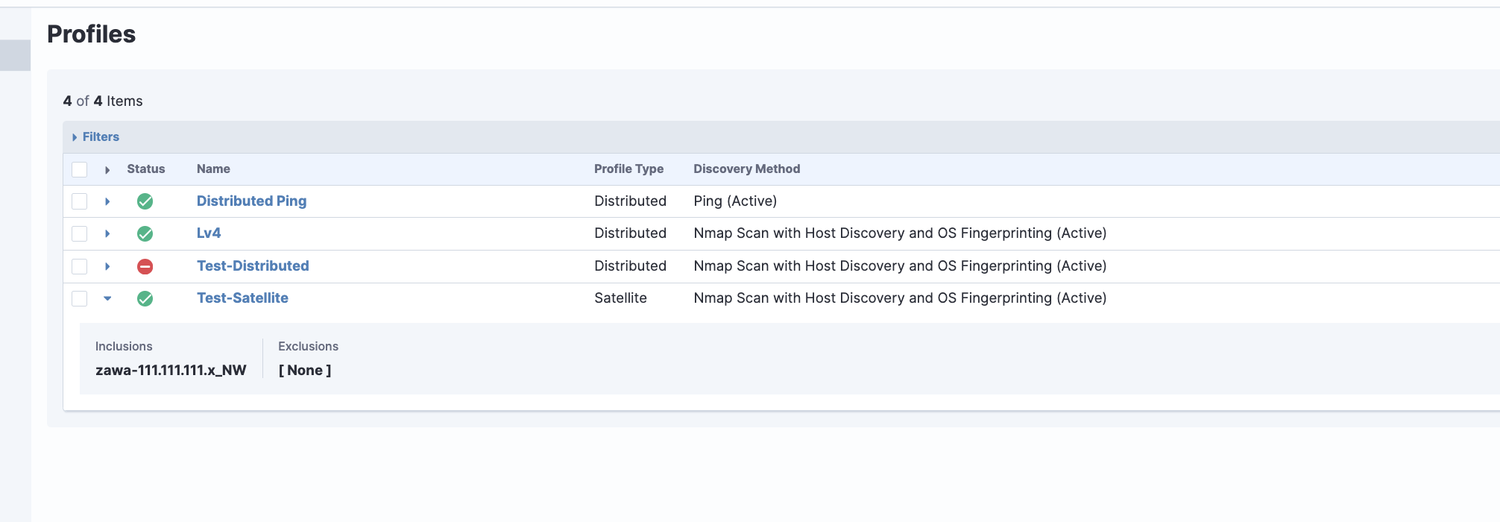Check the box for the Lv4 profile

tap(80, 234)
